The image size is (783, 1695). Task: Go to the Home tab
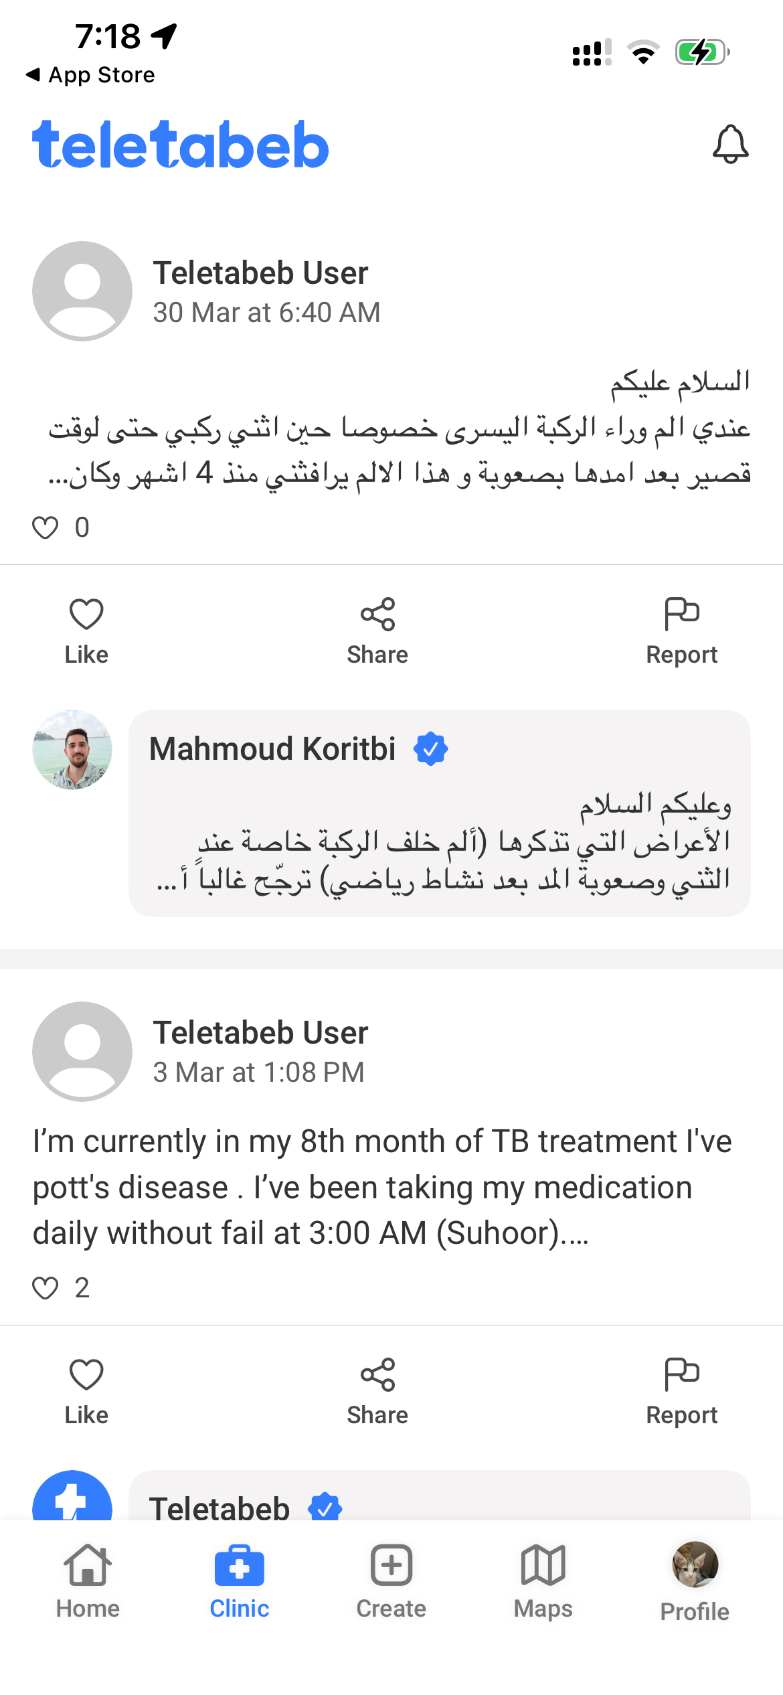click(88, 1580)
